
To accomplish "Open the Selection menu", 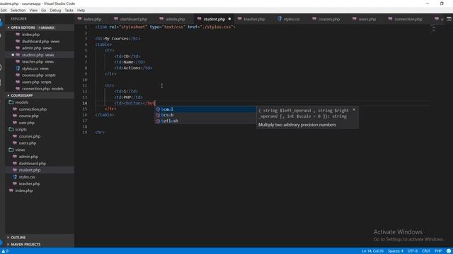I will tap(18, 11).
